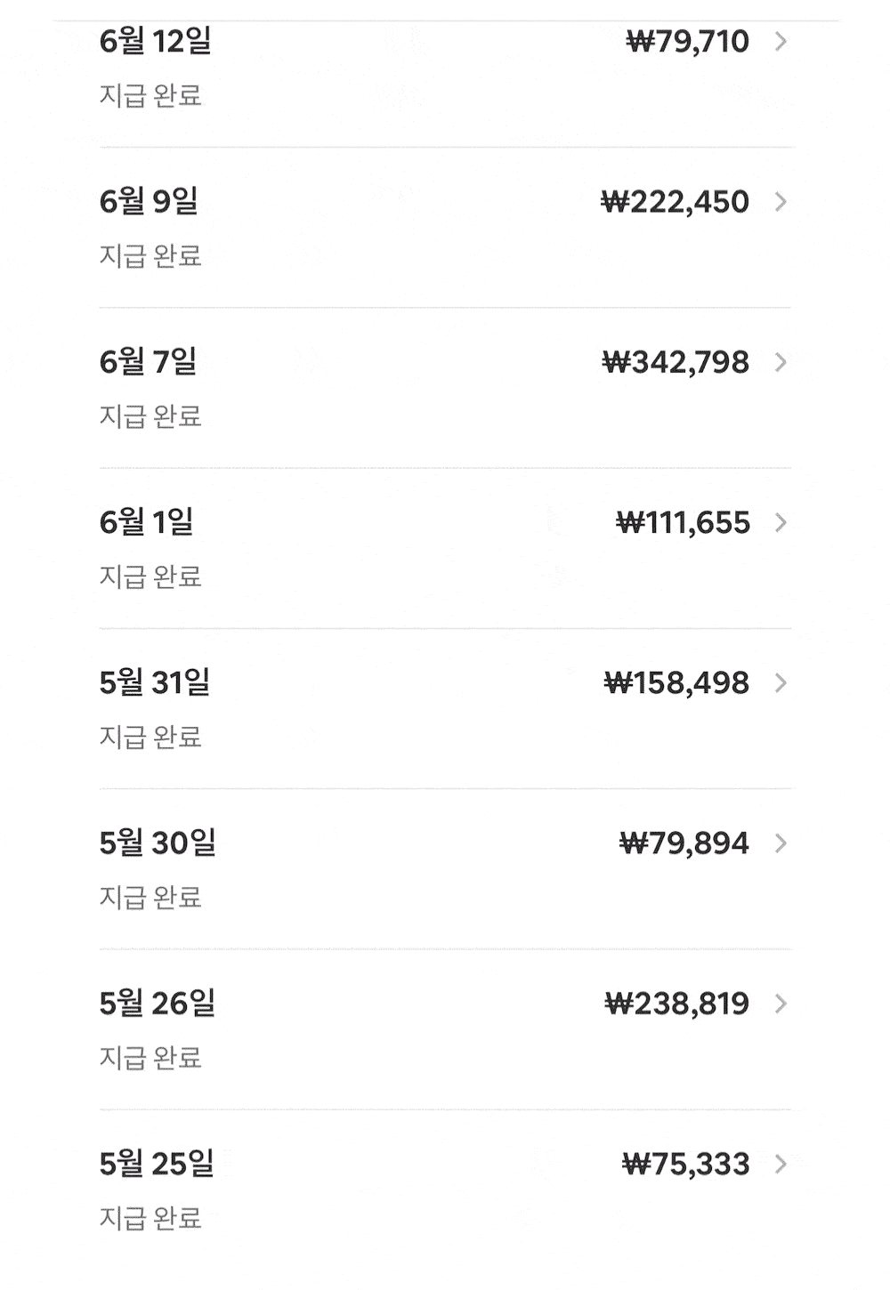Open the June 12 payout chevron
The image size is (890, 1290).
[781, 42]
